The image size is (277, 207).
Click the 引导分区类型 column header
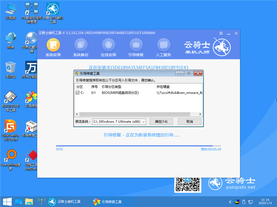click(112, 87)
